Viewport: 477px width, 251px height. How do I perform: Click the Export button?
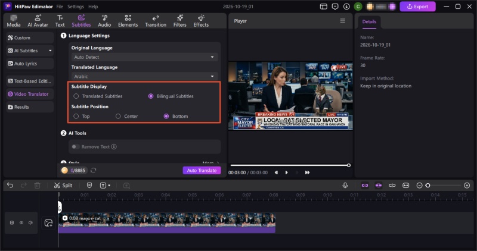click(417, 7)
